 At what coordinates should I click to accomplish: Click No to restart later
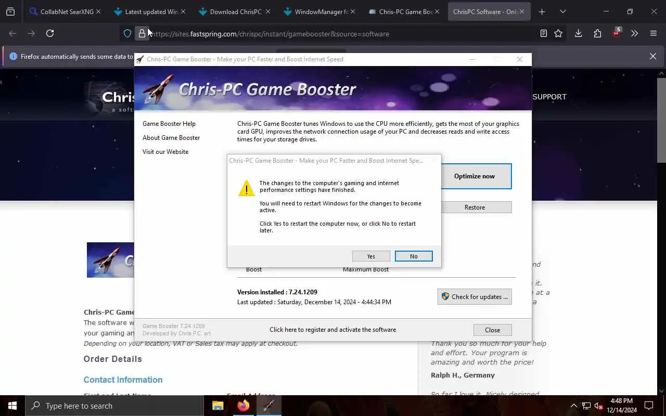tap(414, 256)
